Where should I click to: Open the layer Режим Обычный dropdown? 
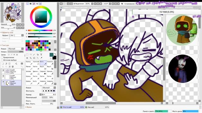(x=15, y=49)
